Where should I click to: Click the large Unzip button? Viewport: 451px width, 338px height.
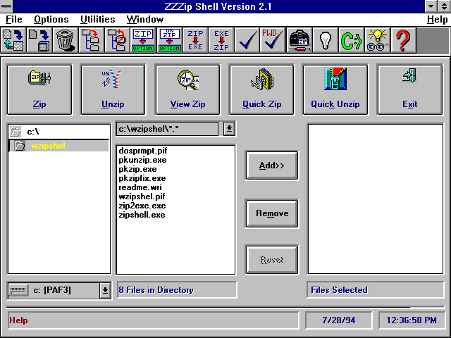click(113, 89)
